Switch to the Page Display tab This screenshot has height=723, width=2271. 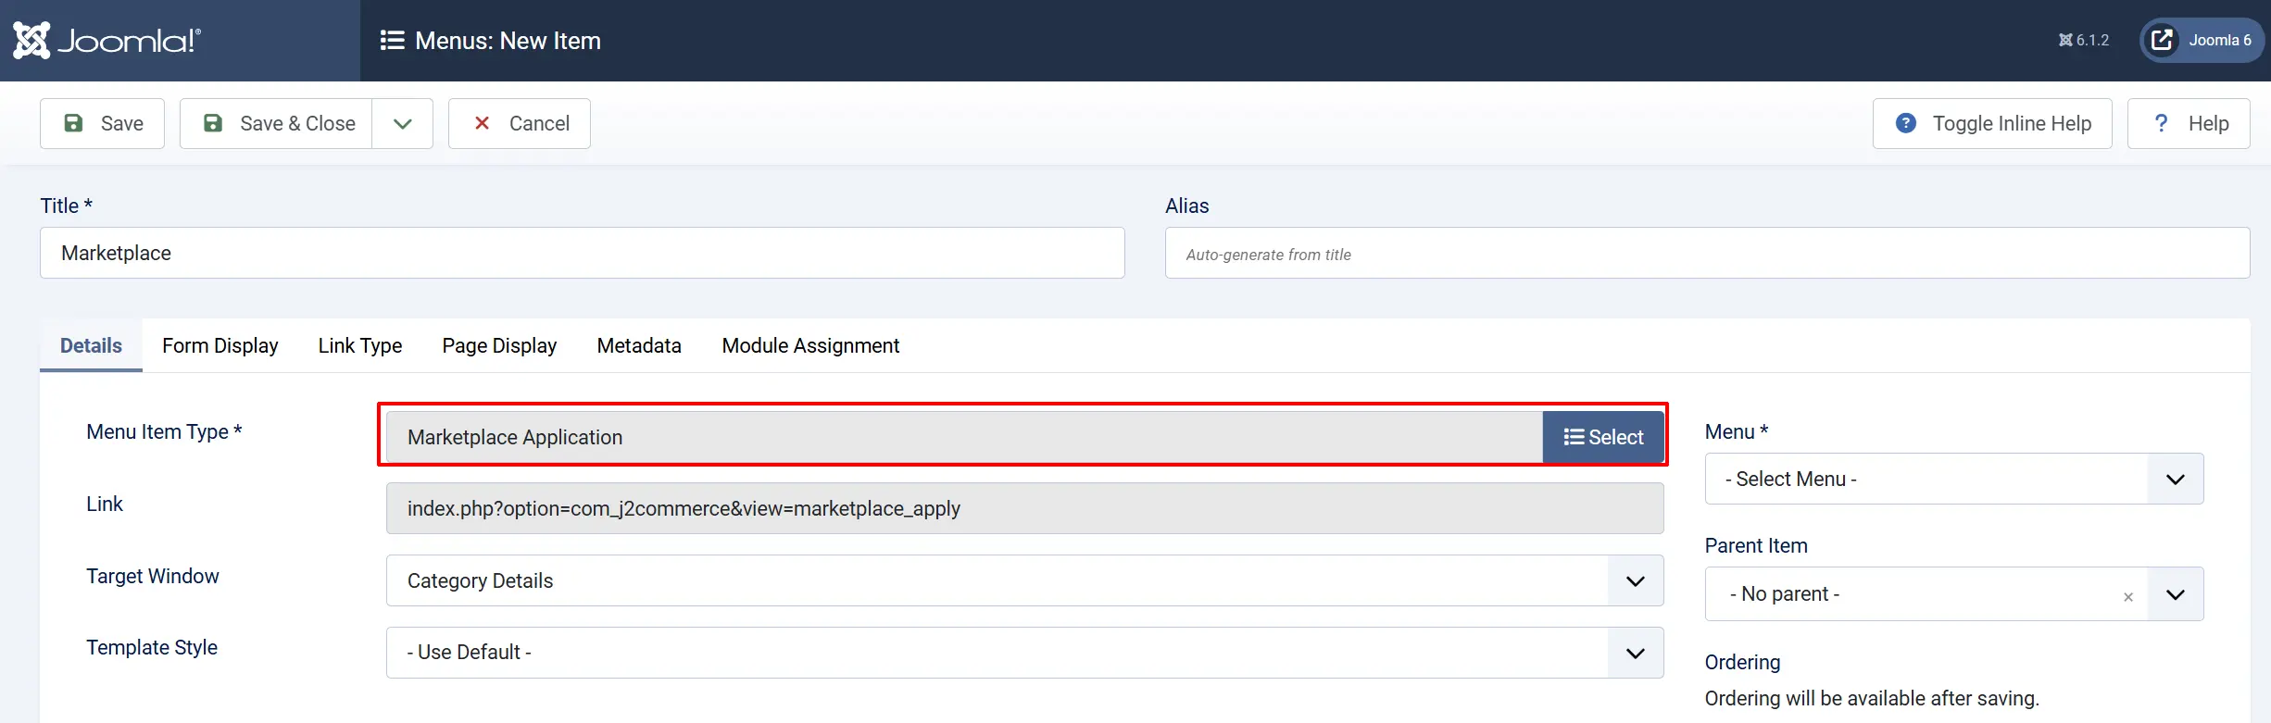click(499, 345)
